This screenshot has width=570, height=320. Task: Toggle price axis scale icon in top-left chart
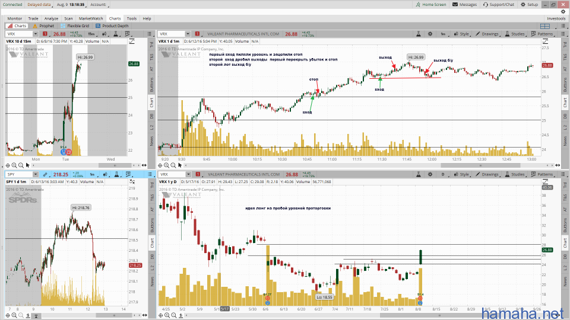pos(132,41)
